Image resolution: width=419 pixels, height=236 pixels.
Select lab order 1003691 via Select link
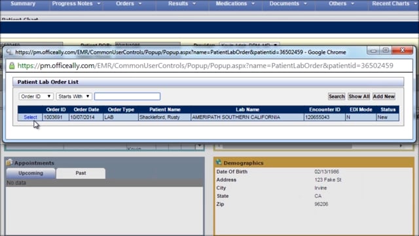click(30, 117)
